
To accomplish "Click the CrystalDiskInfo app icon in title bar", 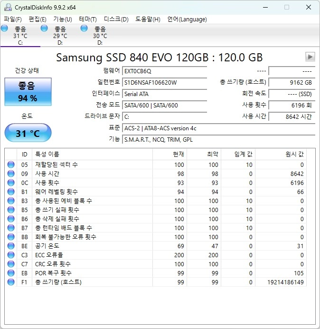I will (x=8, y=7).
